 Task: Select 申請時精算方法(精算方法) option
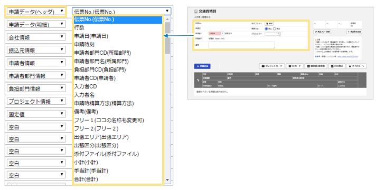click(x=118, y=103)
